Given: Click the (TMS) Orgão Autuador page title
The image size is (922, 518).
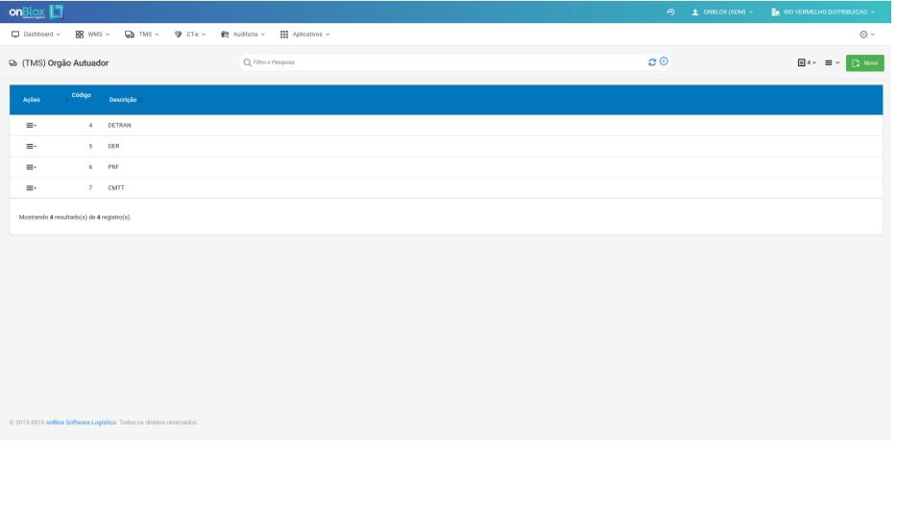Looking at the screenshot, I should 65,63.
